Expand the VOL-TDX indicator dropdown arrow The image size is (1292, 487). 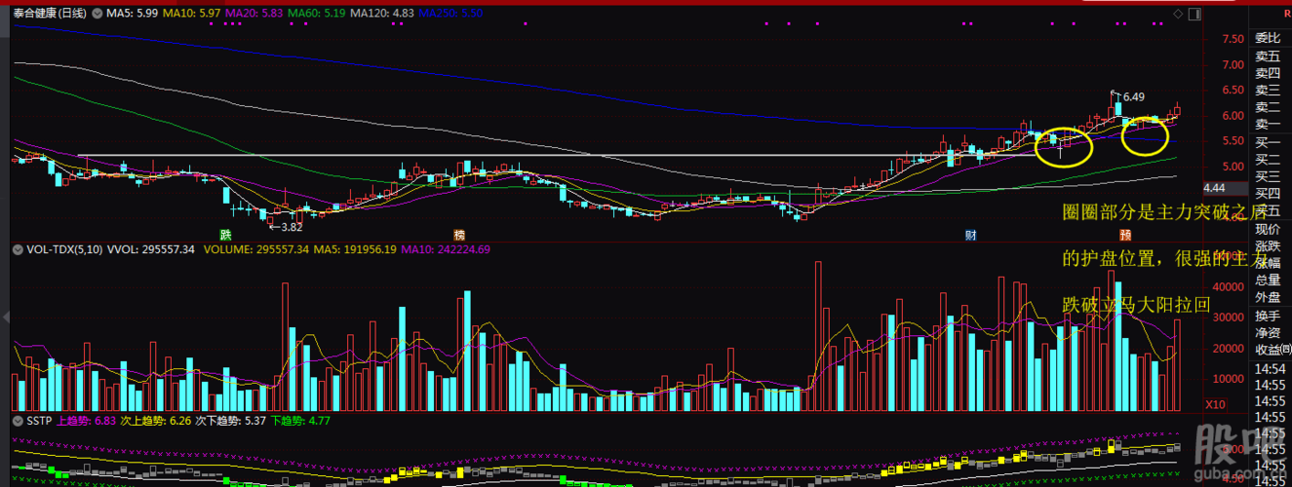click(18, 249)
